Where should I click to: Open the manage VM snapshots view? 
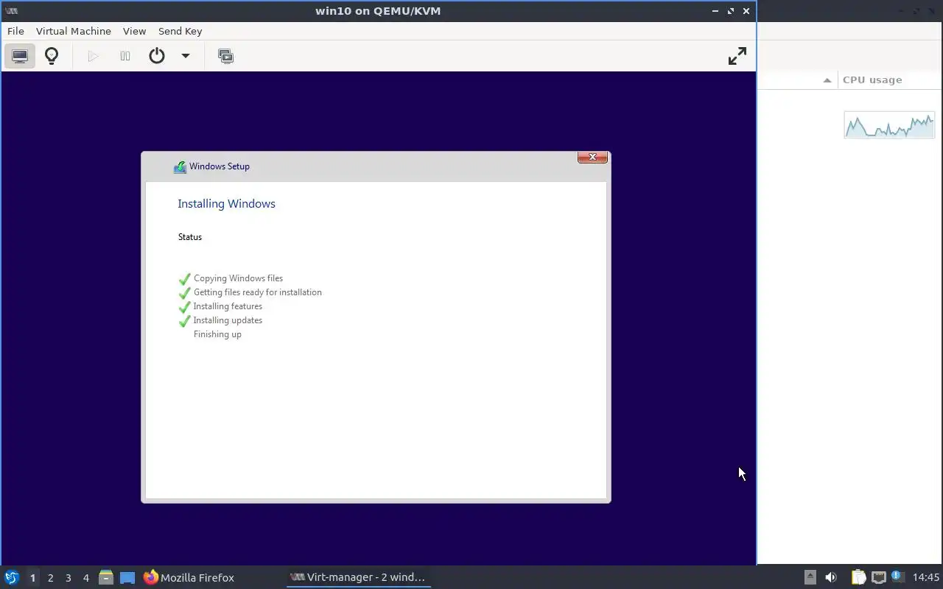[226, 56]
